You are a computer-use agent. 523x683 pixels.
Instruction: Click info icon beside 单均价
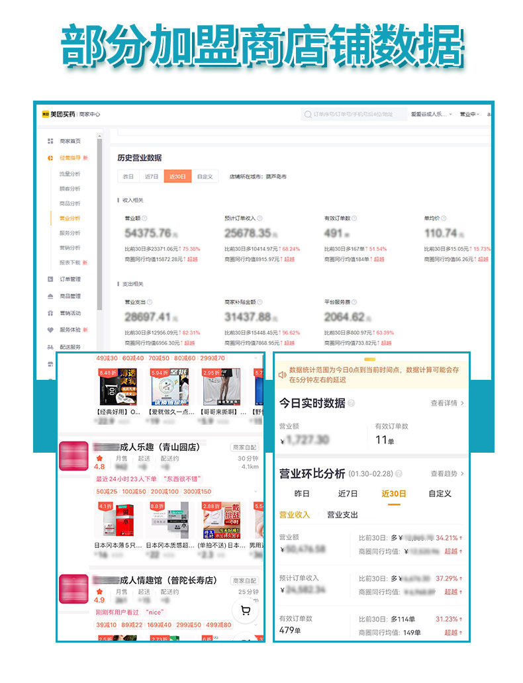(x=444, y=218)
